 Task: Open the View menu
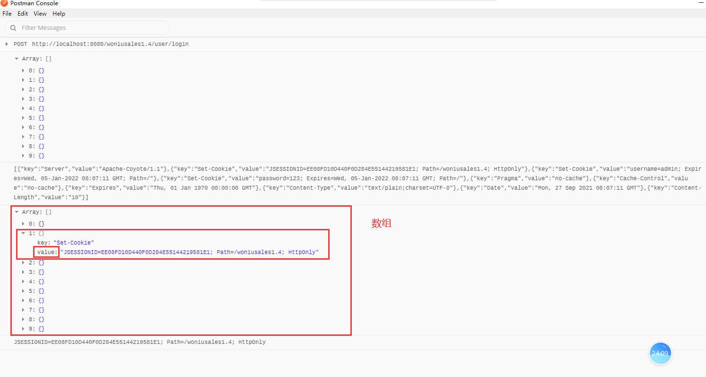coord(40,14)
